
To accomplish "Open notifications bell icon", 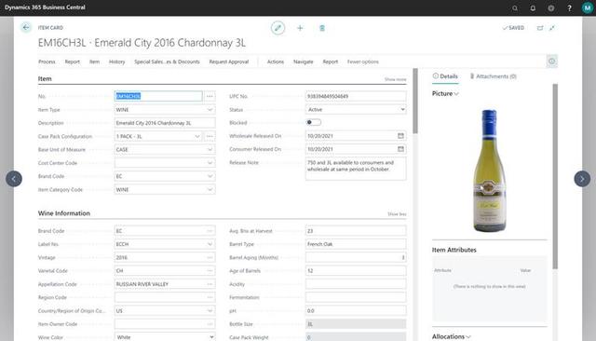I will (533, 8).
